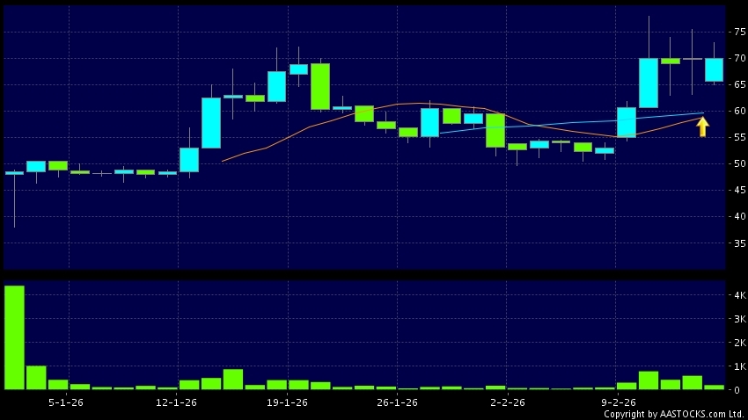Click the yellow up arrow marker

coord(702,127)
